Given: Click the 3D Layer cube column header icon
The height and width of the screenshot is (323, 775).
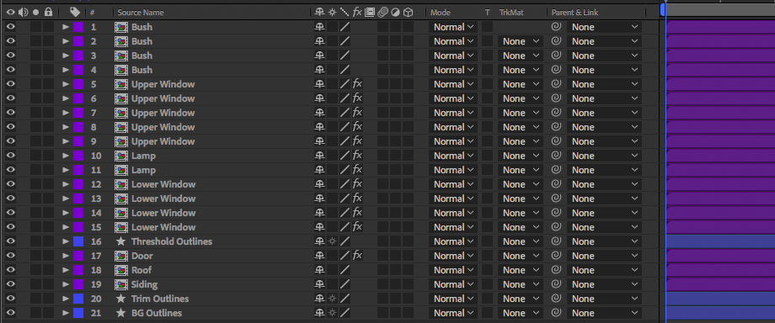Looking at the screenshot, I should tap(408, 12).
